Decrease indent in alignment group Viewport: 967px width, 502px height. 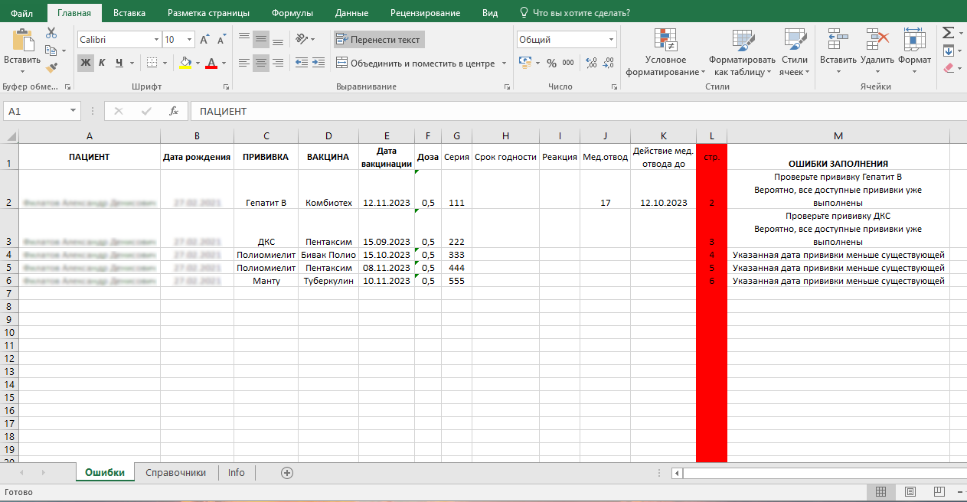click(302, 63)
